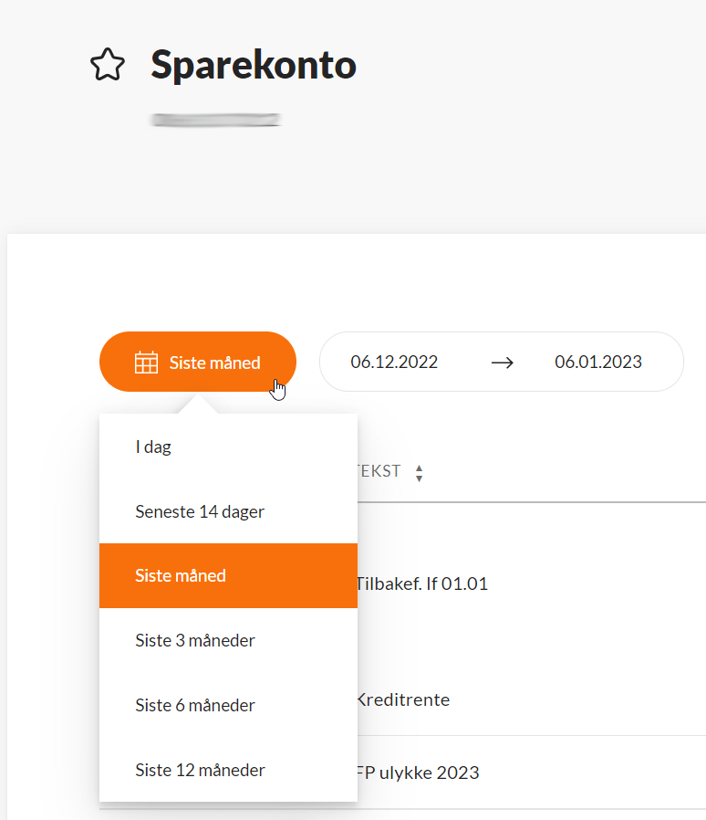This screenshot has height=820, width=706.
Task: Edit the end date 06.01.2023
Action: click(x=598, y=363)
